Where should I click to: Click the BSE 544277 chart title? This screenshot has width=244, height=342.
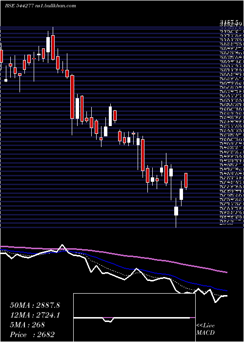(x=41, y=6)
